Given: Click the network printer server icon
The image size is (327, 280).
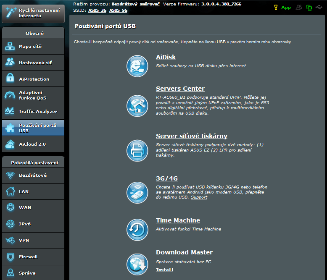Looking at the screenshot, I should 137,149.
